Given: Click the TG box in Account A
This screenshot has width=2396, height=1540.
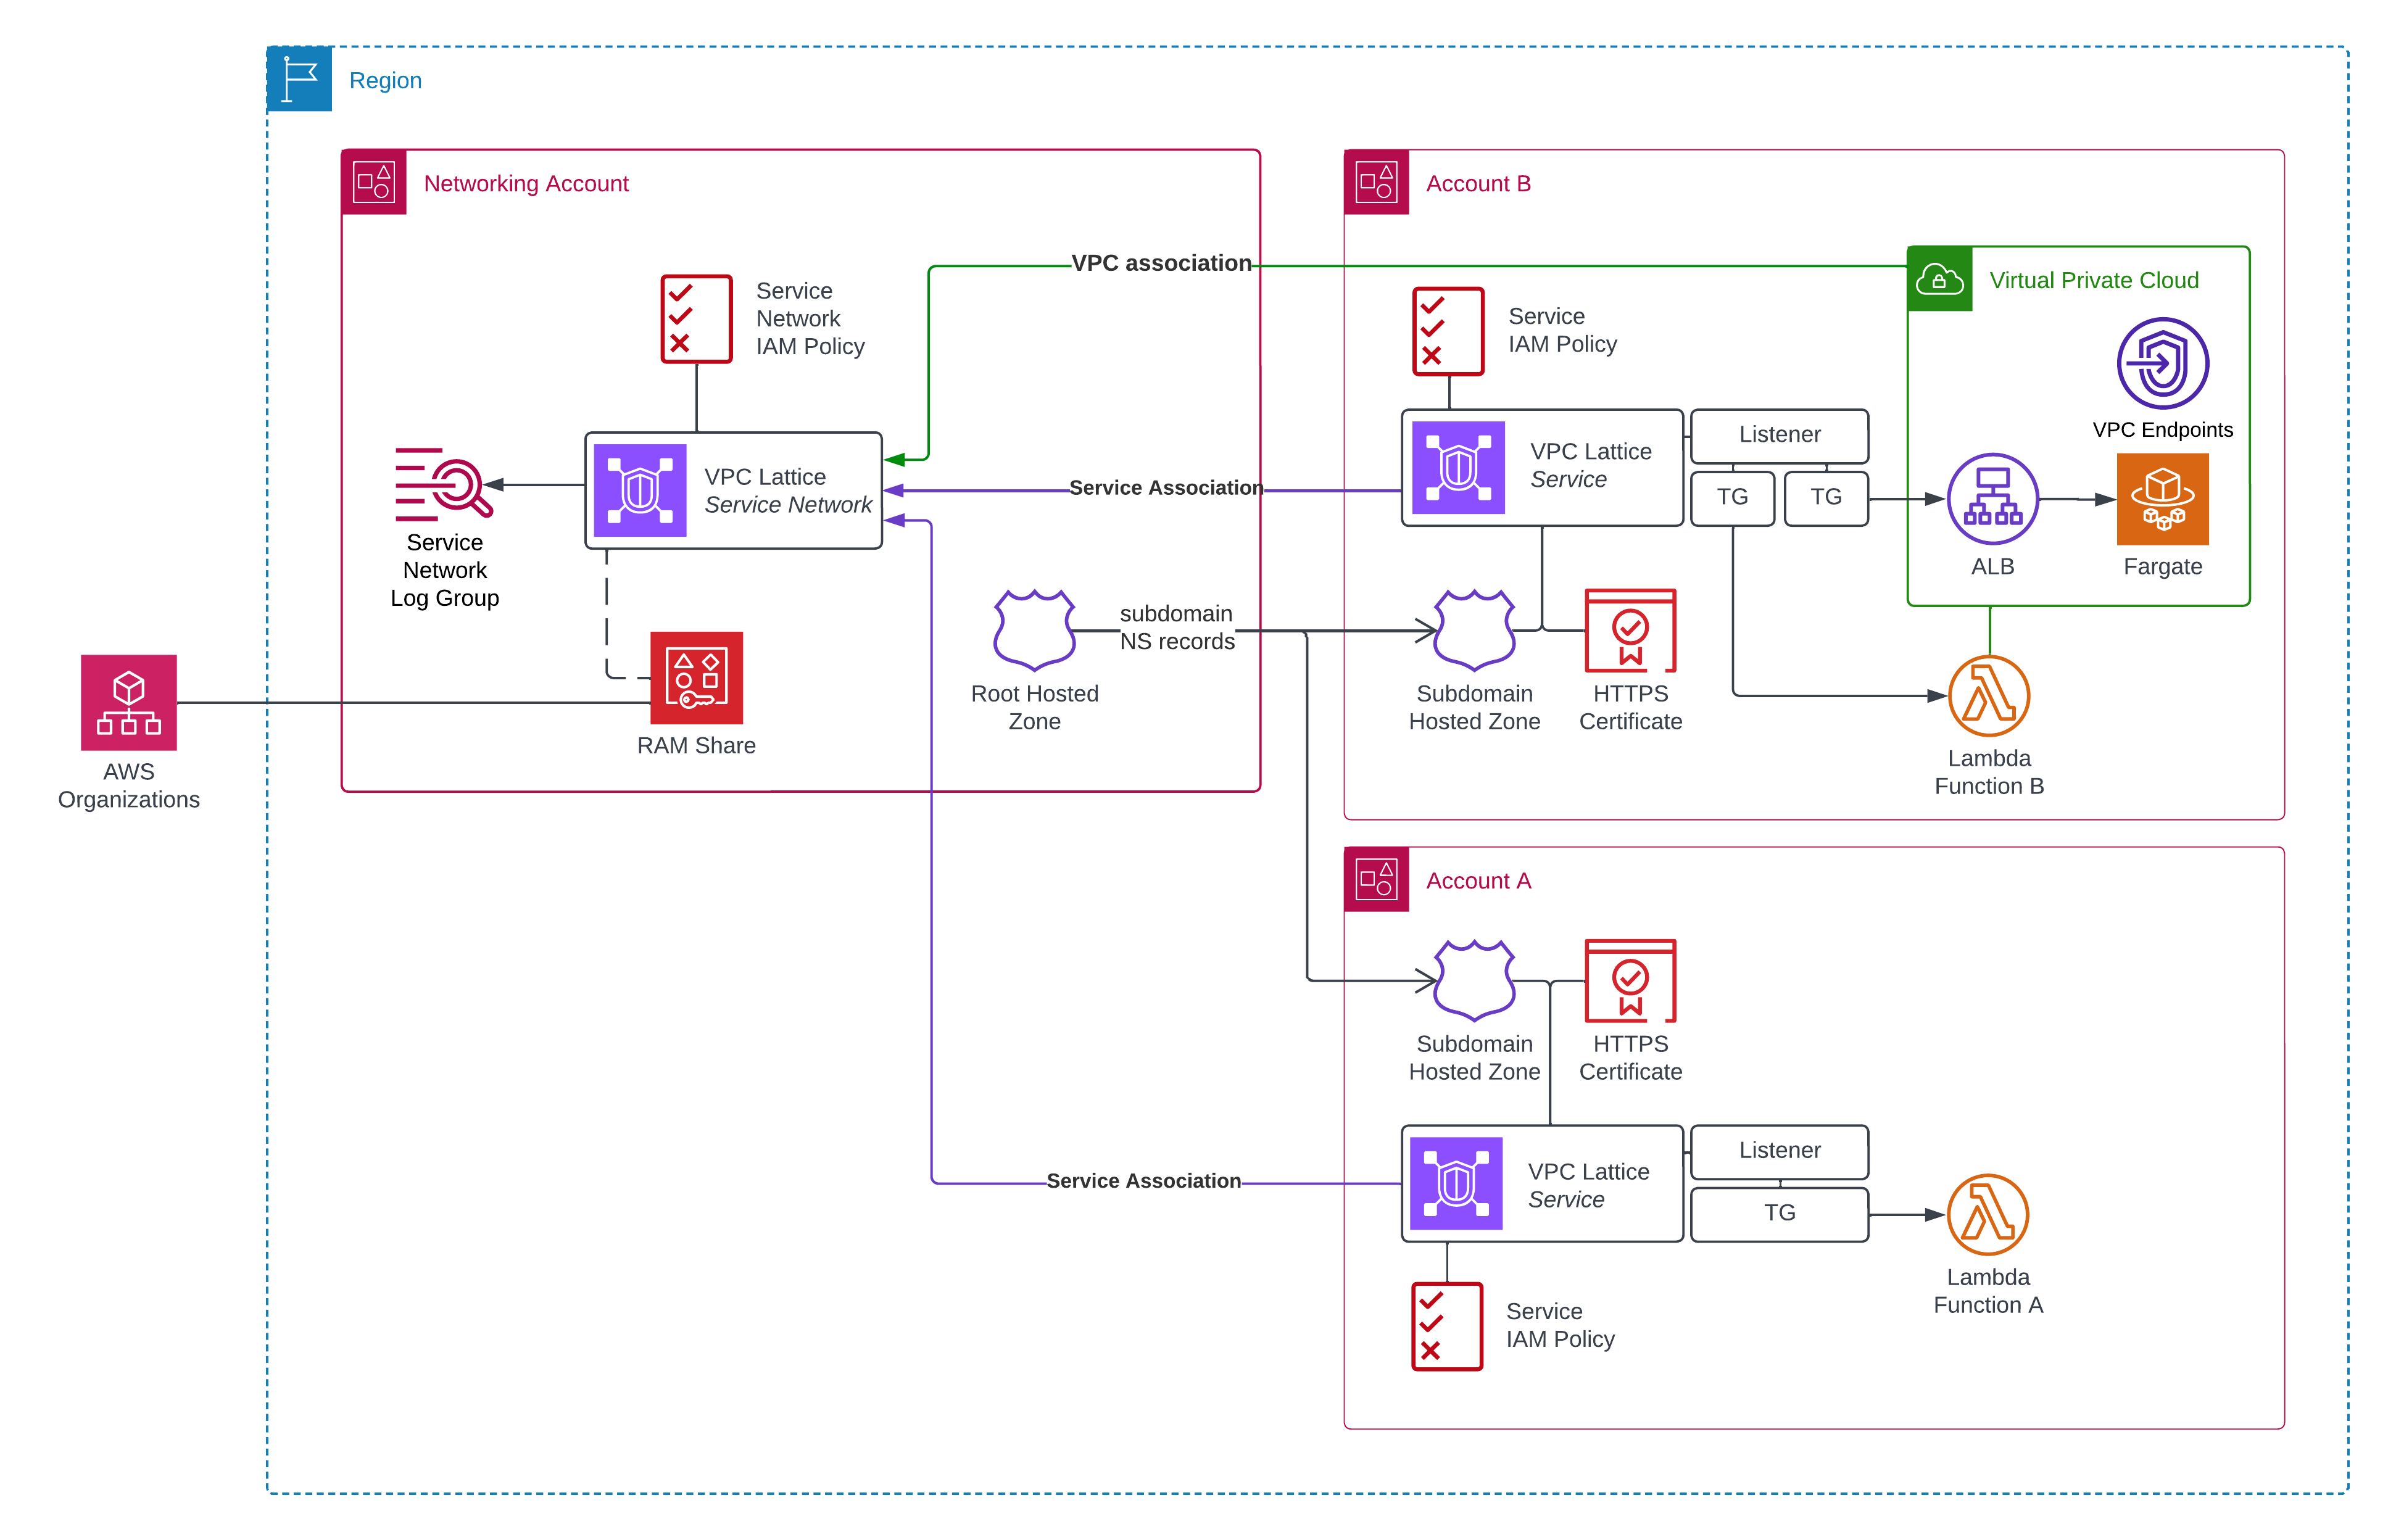Looking at the screenshot, I should point(1779,1214).
